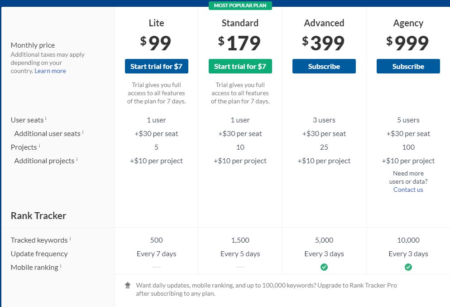Screen dimensions: 450x307
Task: Click the Standard plan heading
Action: coord(240,23)
